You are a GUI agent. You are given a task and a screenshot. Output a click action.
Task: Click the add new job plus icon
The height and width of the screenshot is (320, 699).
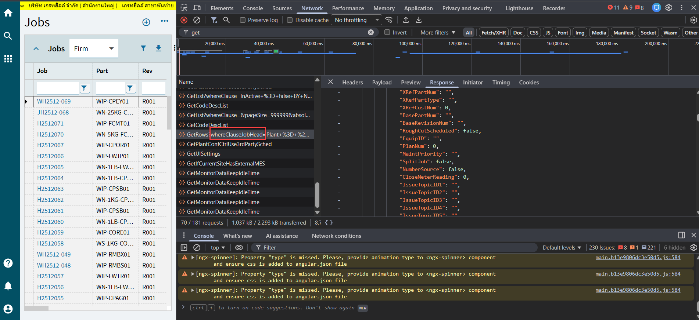click(x=146, y=22)
